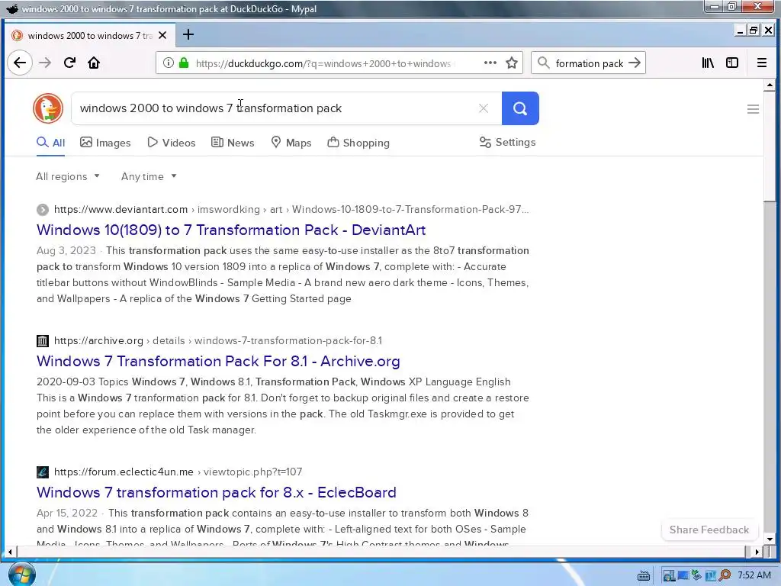Switch to News results tab
781x586 pixels.
(233, 143)
